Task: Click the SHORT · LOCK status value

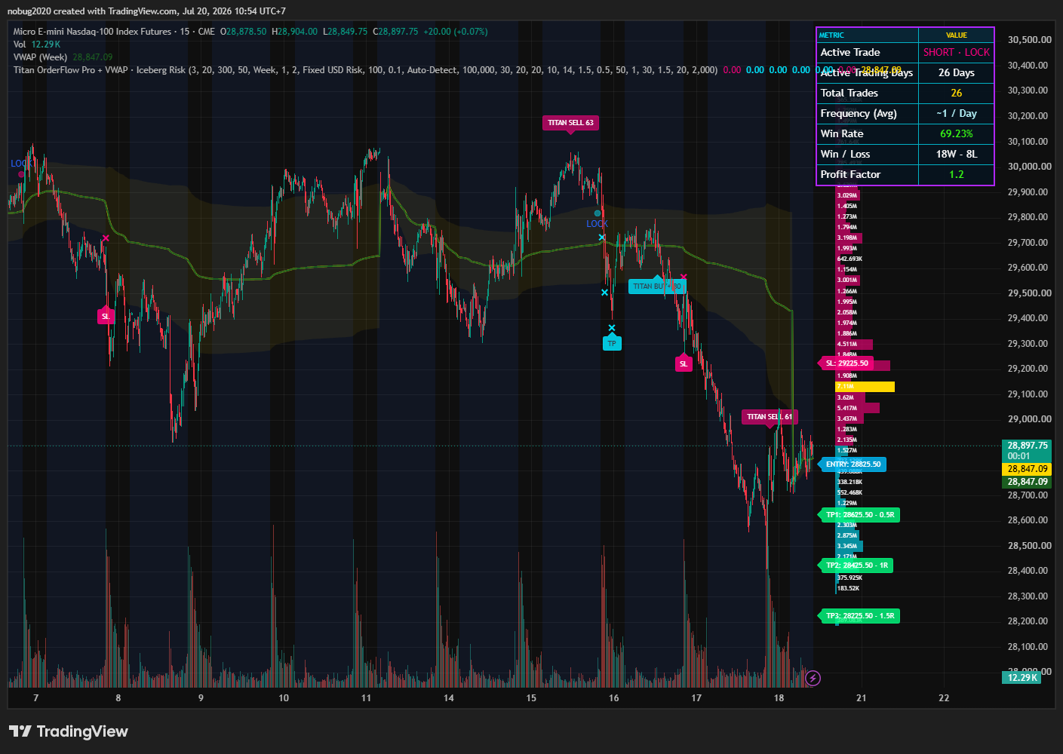Action: (957, 53)
